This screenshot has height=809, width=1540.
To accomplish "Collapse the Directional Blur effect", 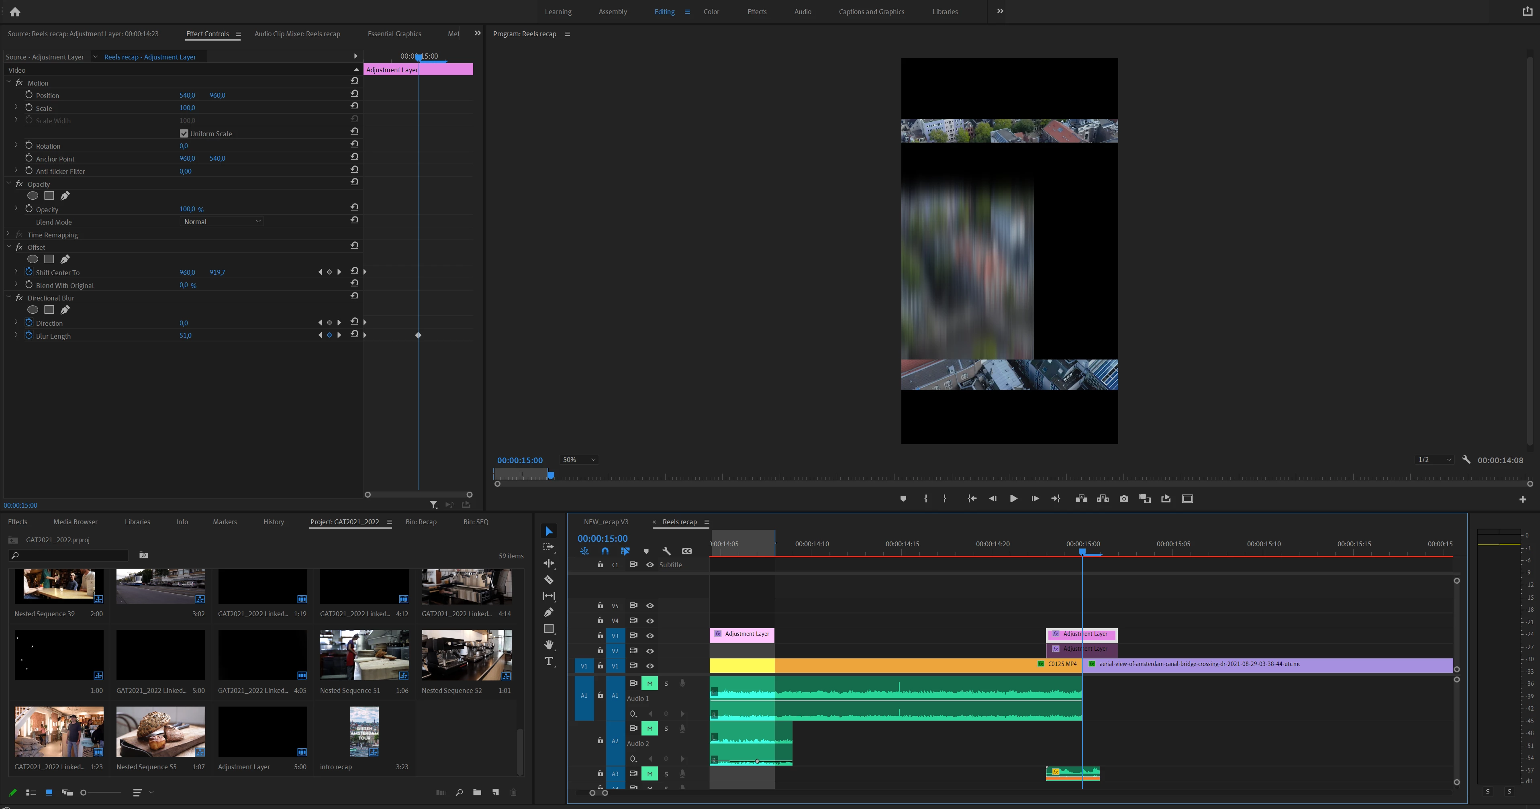I will pos(9,297).
